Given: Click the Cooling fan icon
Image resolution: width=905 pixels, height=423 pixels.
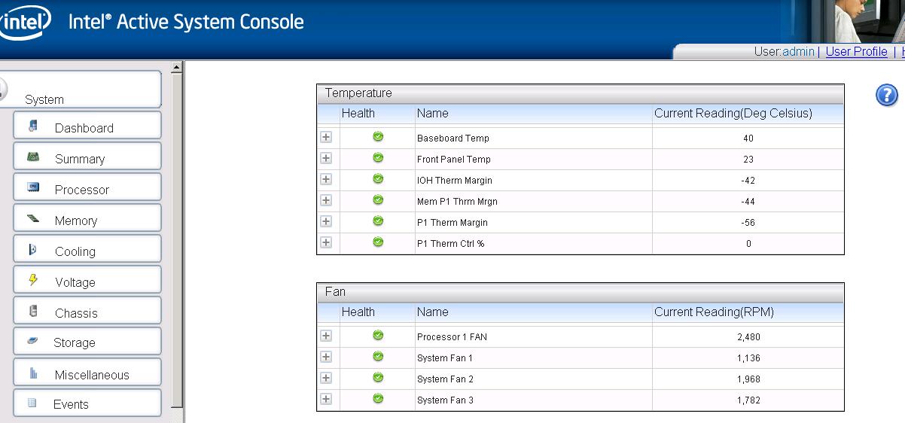Looking at the screenshot, I should coord(33,249).
